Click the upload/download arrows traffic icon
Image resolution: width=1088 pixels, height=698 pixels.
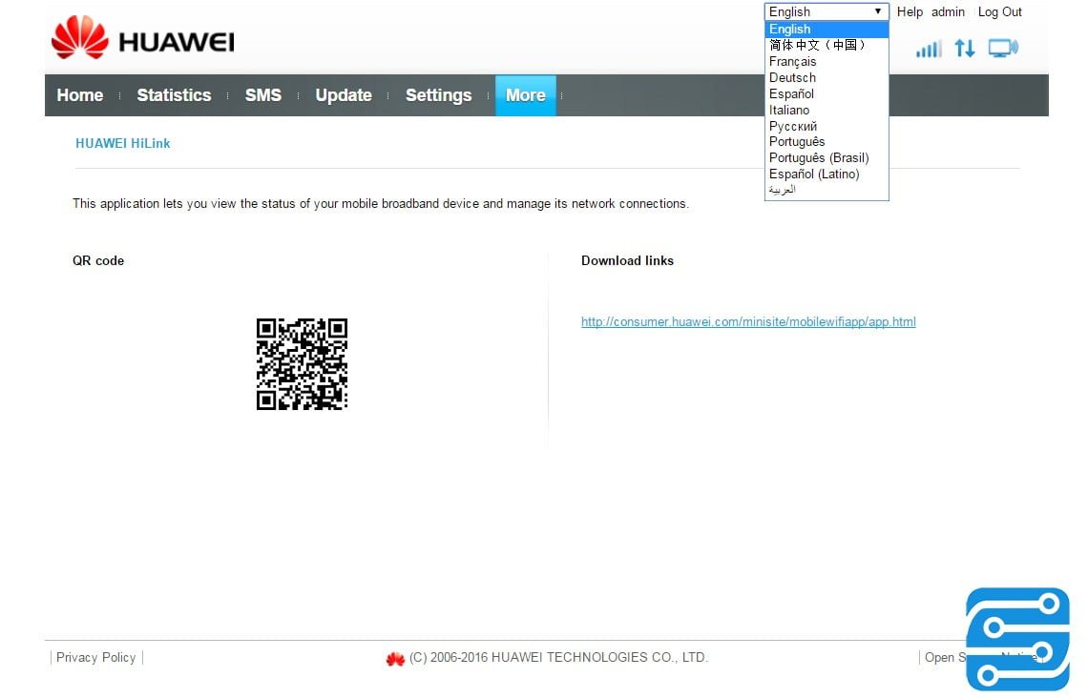point(965,48)
